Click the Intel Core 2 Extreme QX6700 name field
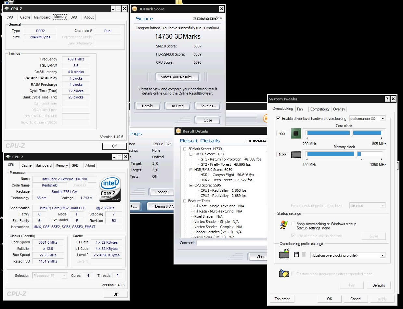This screenshot has height=309, width=403. click(x=64, y=179)
